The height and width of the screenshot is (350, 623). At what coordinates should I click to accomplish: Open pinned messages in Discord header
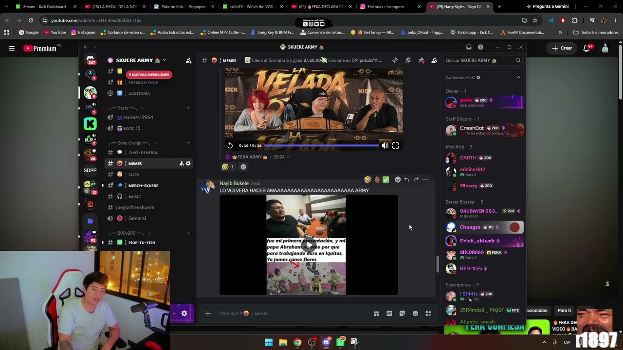pos(421,60)
